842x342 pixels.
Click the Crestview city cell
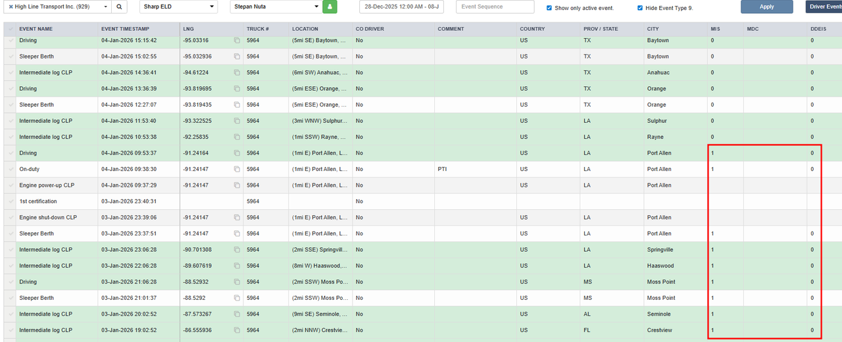click(676, 331)
